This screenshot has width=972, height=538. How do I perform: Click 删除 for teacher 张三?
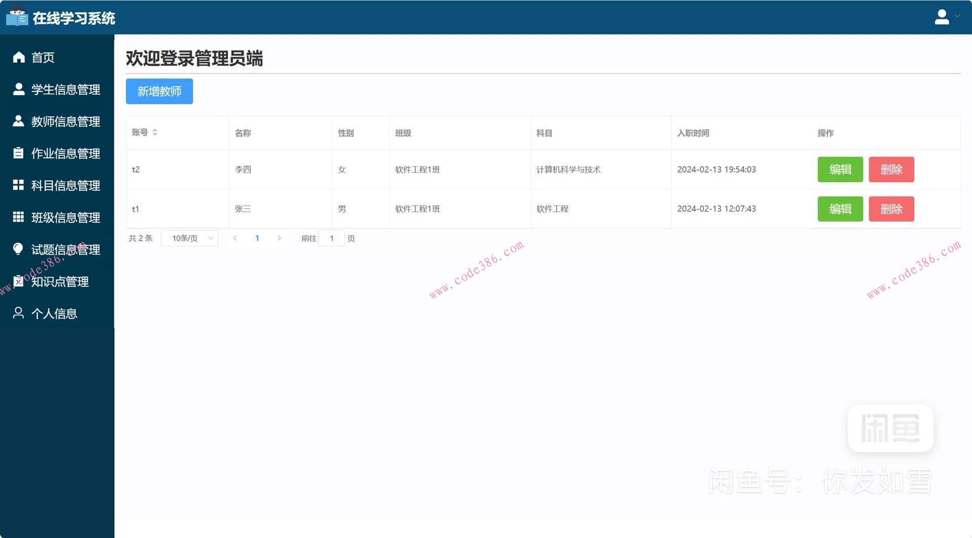[x=891, y=209]
